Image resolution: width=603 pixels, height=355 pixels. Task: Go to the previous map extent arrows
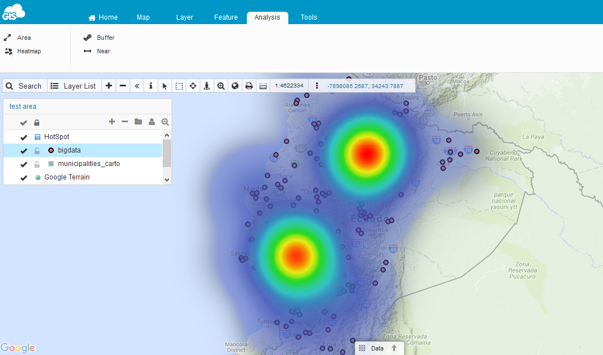tap(137, 86)
